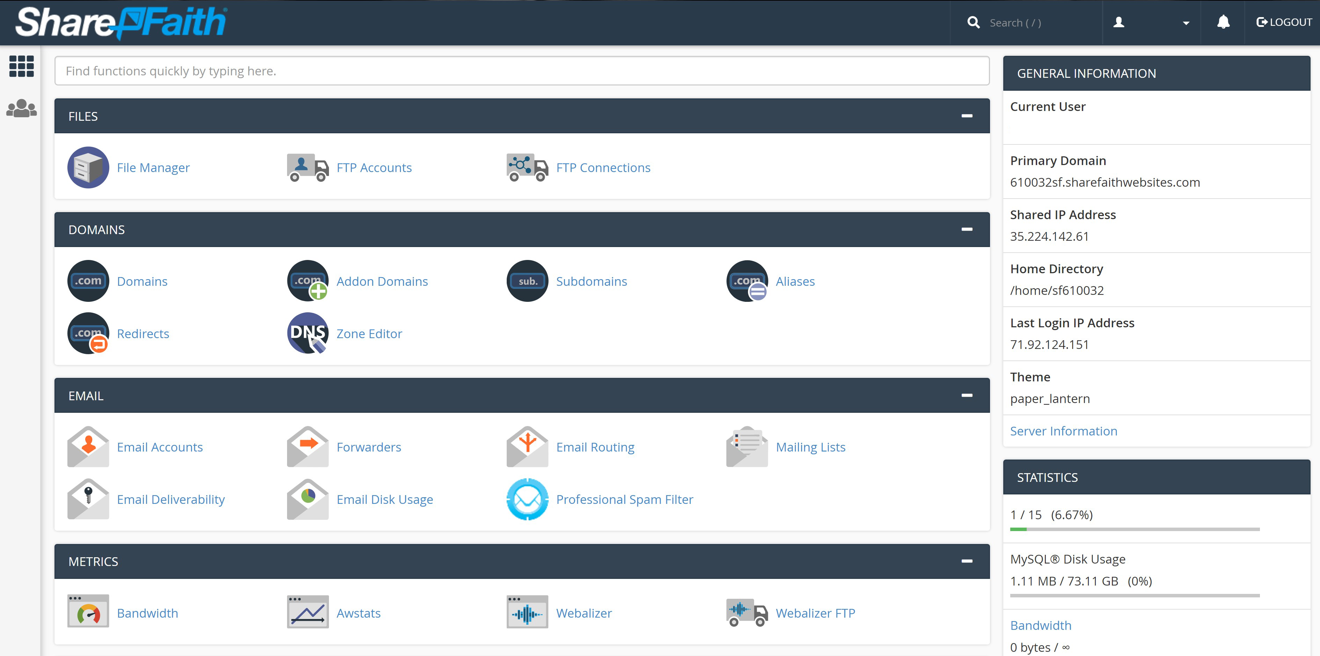The width and height of the screenshot is (1320, 656).
Task: Open the Subdomains link
Action: click(x=591, y=282)
